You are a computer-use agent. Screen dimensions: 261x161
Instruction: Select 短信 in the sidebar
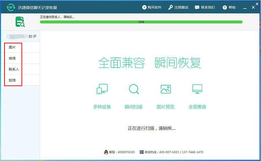click(x=21, y=80)
